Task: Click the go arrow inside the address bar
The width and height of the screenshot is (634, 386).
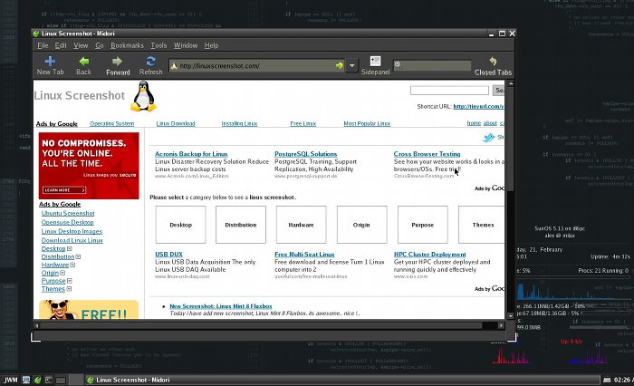Action: (x=339, y=65)
